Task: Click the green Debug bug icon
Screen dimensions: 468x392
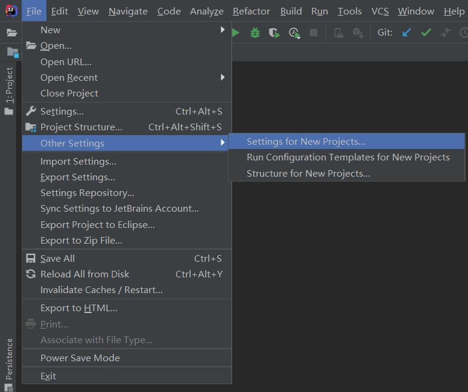Action: (x=255, y=33)
